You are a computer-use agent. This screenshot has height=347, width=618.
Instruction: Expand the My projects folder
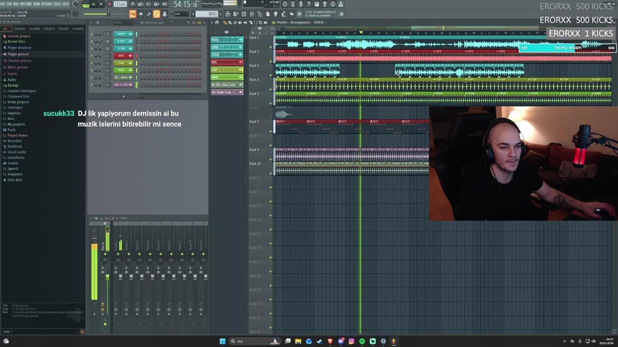[16, 124]
